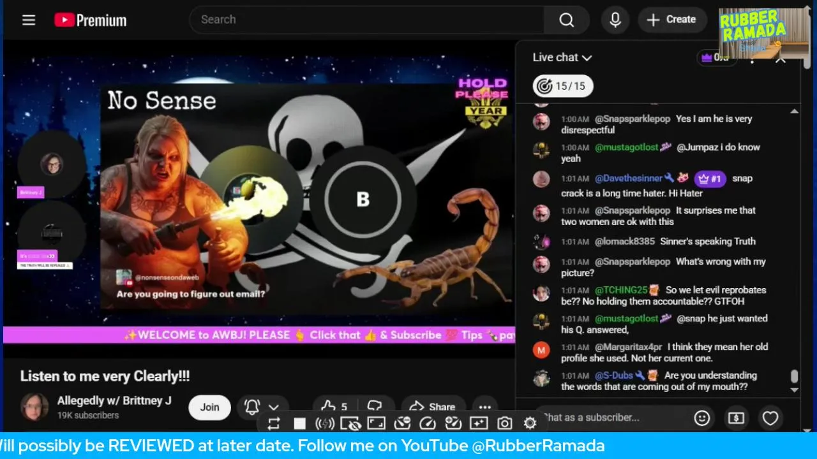Screen dimensions: 817x459
Task: Click the plain speedometer icon
Action: [x=428, y=423]
